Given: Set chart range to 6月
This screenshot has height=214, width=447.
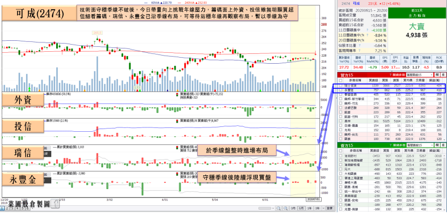Looking at the screenshot, I should click(x=301, y=208).
